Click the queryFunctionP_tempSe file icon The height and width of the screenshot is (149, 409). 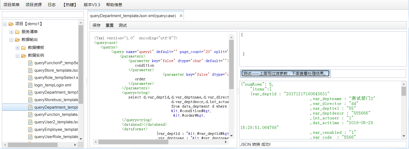(30, 63)
